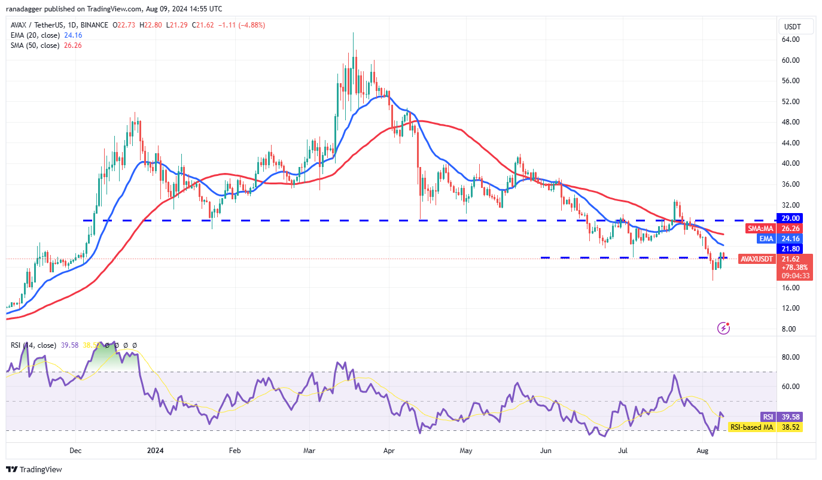Screen dimensions: 822x480
Task: Click the Aug label on the time axis
Action: 703,449
